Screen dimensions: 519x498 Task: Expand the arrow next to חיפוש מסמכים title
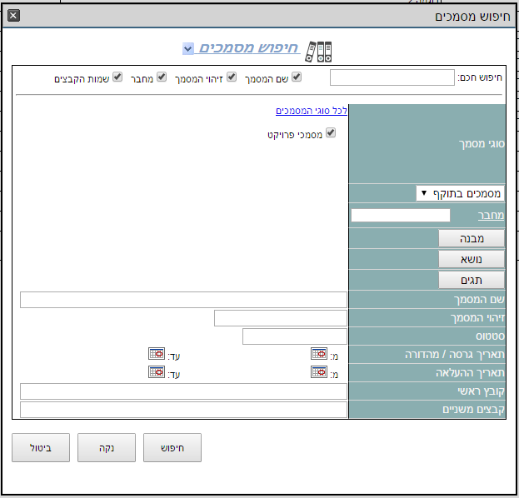[x=188, y=49]
